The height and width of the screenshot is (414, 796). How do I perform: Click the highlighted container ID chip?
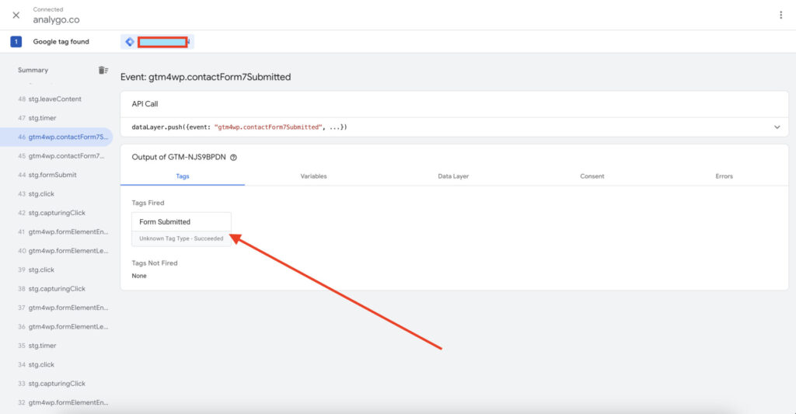click(x=162, y=42)
